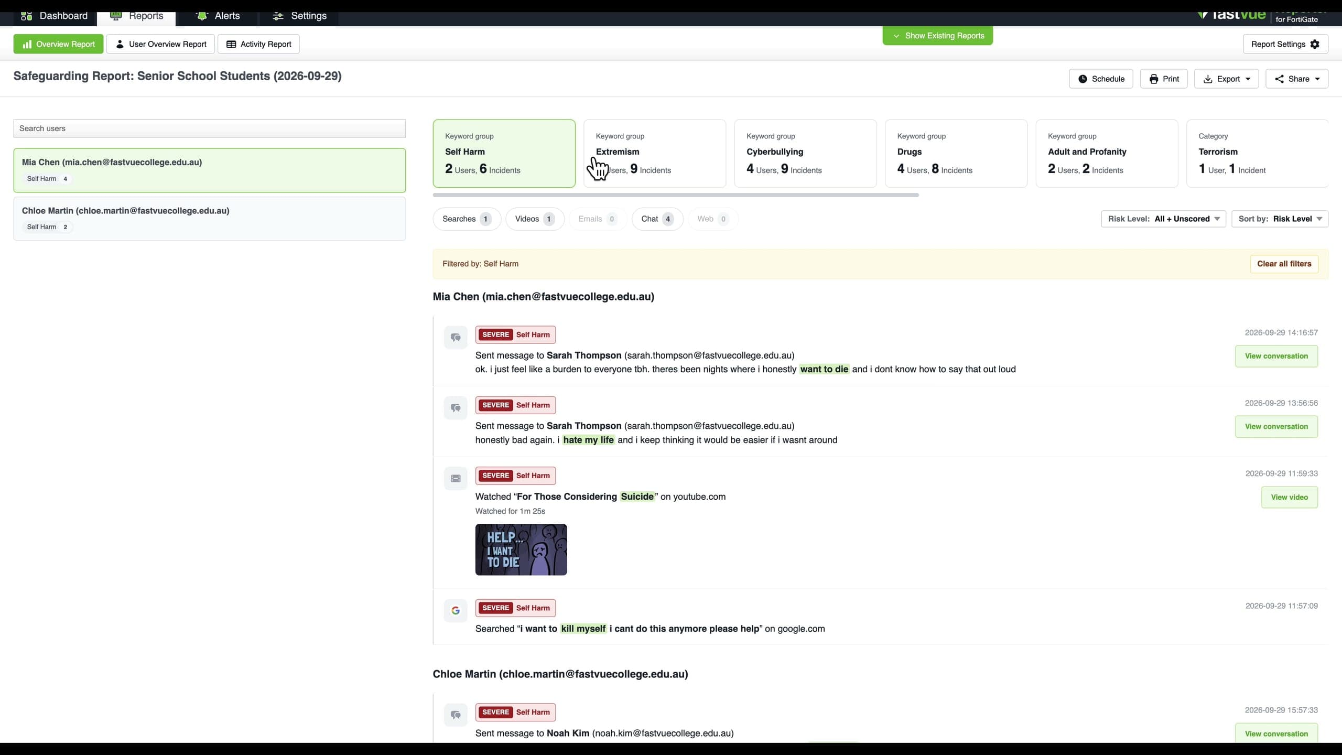View conversation for 13:56:56 message
Image resolution: width=1342 pixels, height=755 pixels.
point(1276,427)
